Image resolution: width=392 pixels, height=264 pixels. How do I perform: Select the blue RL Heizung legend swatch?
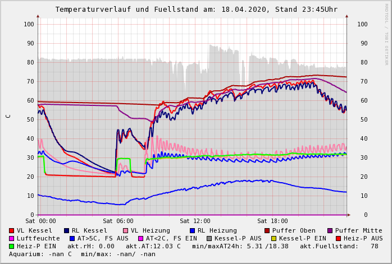pos(192,230)
